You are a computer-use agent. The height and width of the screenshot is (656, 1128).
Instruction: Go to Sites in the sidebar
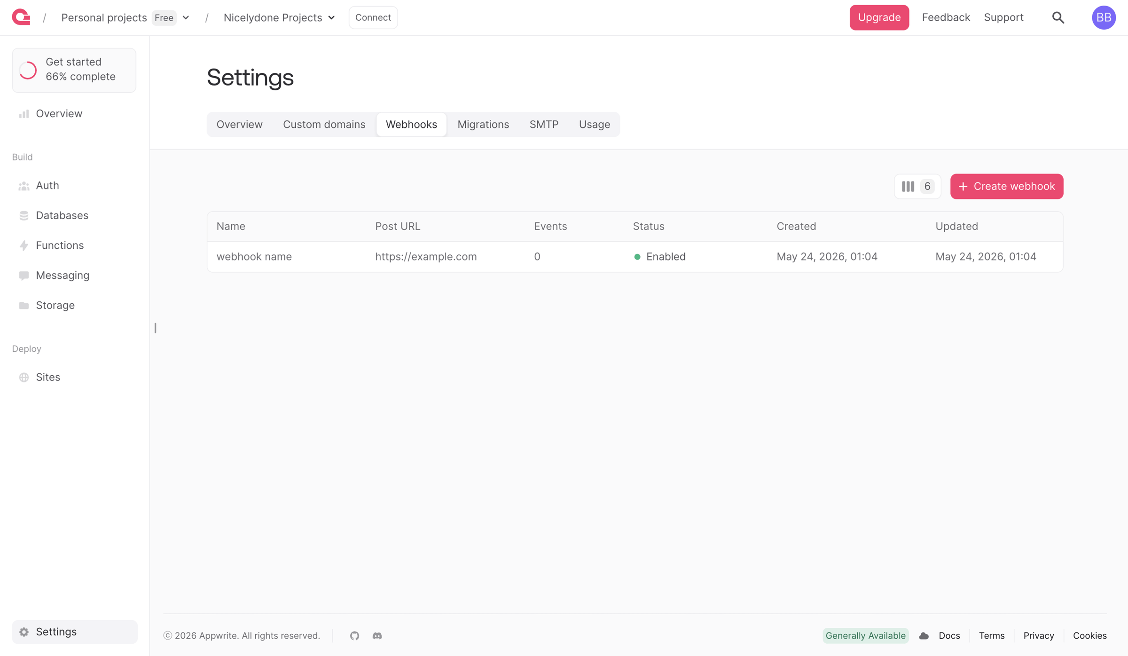click(74, 377)
